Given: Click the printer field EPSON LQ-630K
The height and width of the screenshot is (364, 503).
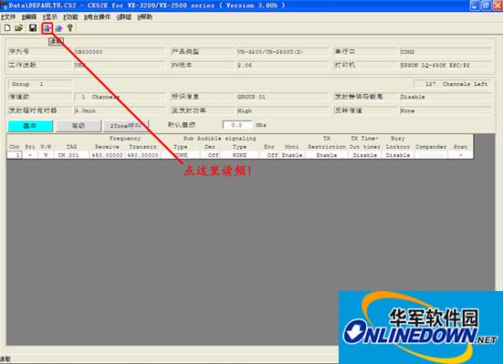Looking at the screenshot, I should tap(445, 66).
